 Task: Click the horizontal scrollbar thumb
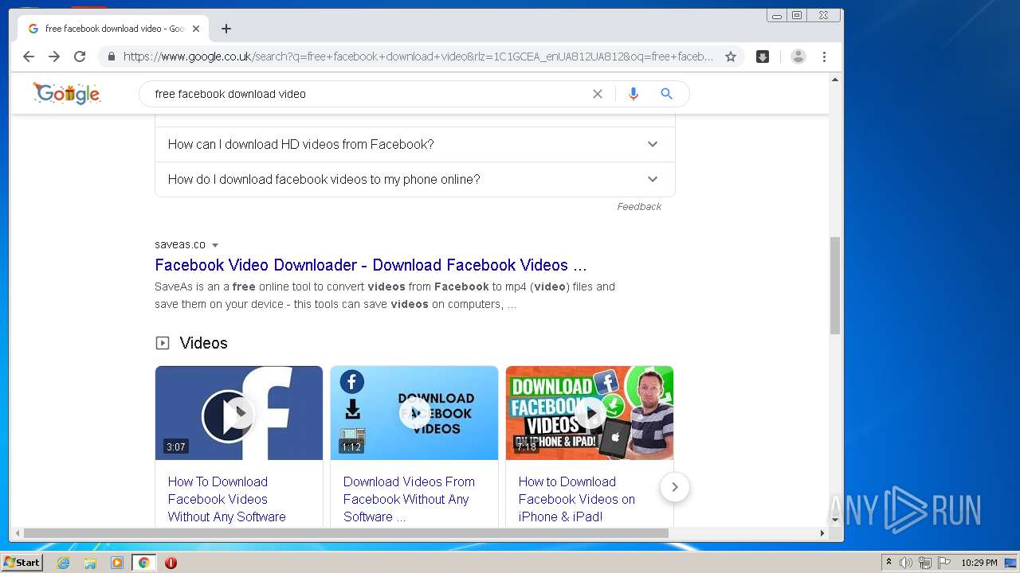pyautogui.click(x=346, y=532)
